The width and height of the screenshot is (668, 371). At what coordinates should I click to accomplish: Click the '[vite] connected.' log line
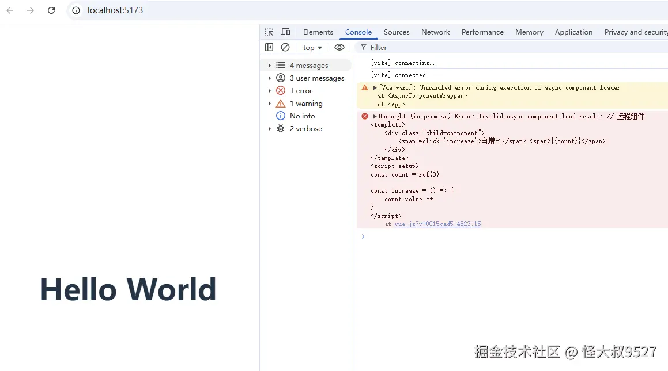pyautogui.click(x=399, y=75)
